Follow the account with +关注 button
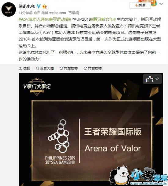The width and height of the screenshot is (168, 186). (x=140, y=5)
